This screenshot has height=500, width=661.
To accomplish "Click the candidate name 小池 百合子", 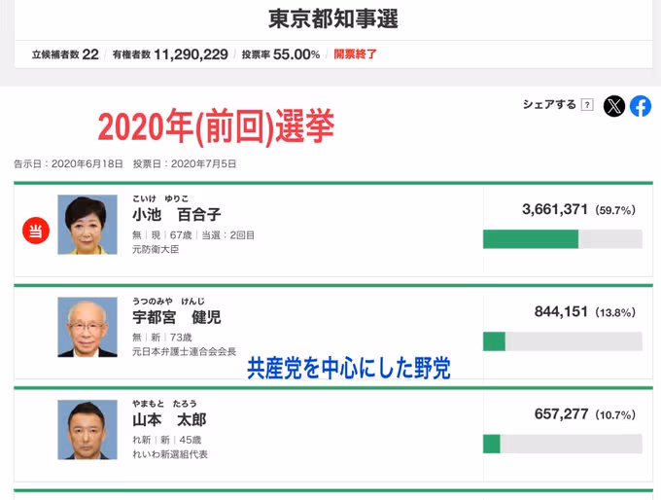I will 177,214.
